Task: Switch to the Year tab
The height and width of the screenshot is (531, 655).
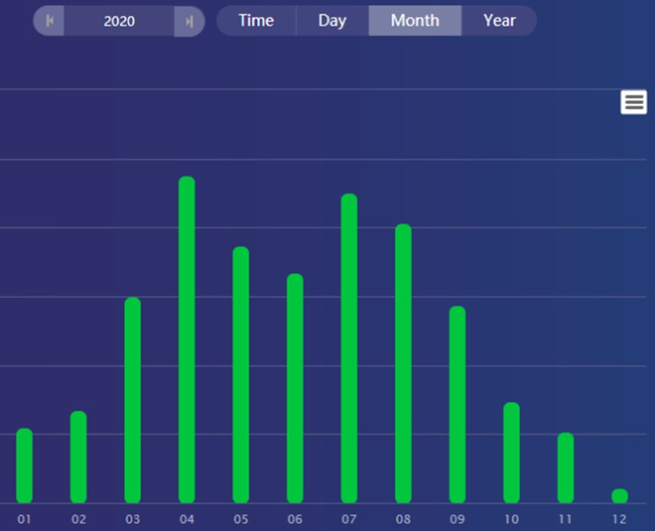Action: click(499, 21)
